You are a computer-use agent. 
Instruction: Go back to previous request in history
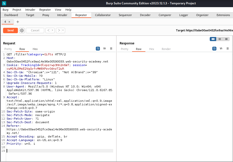click(48, 30)
